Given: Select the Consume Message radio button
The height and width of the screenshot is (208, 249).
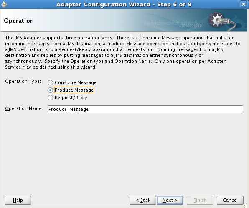Looking at the screenshot, I should [50, 82].
